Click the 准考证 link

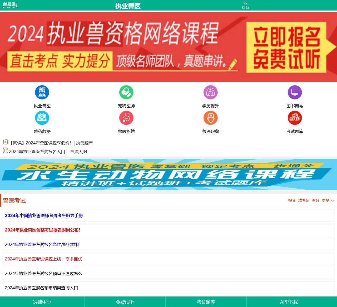(x=303, y=200)
